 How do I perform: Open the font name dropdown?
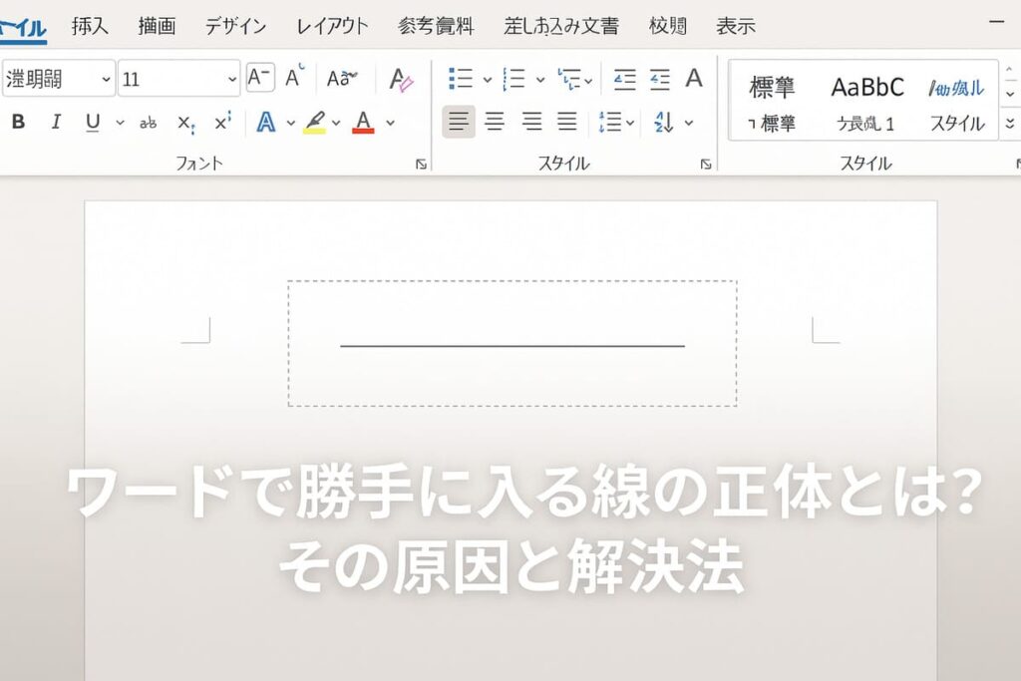(106, 79)
